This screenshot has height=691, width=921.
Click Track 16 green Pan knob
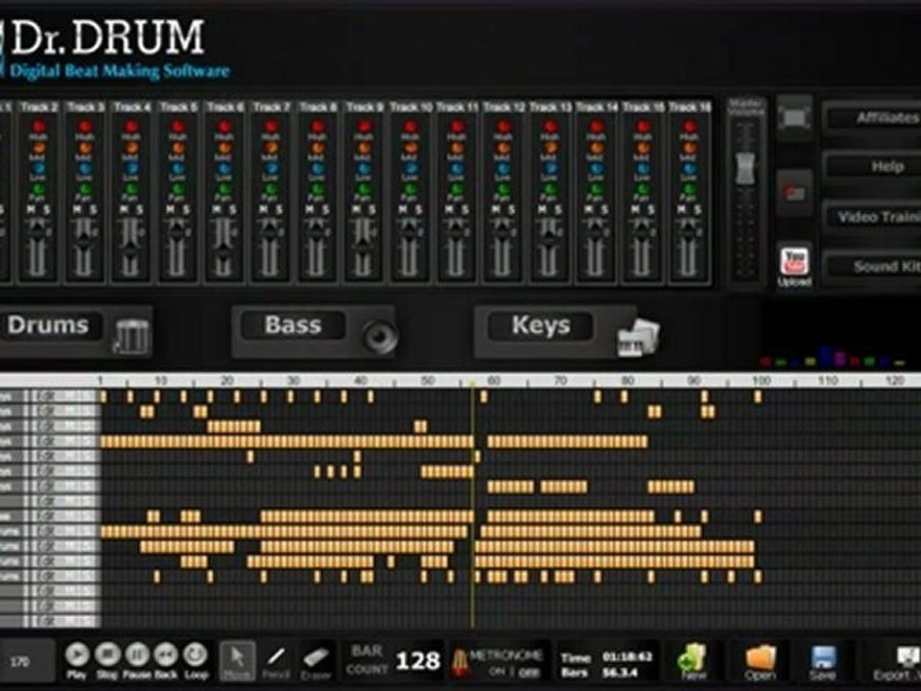(690, 189)
